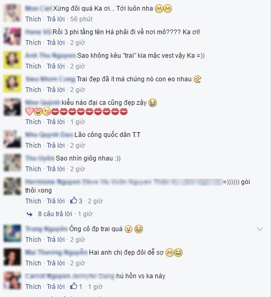271x297 pixels.
Task: Click the 56 phút timestamp
Action: pyautogui.click(x=81, y=19)
